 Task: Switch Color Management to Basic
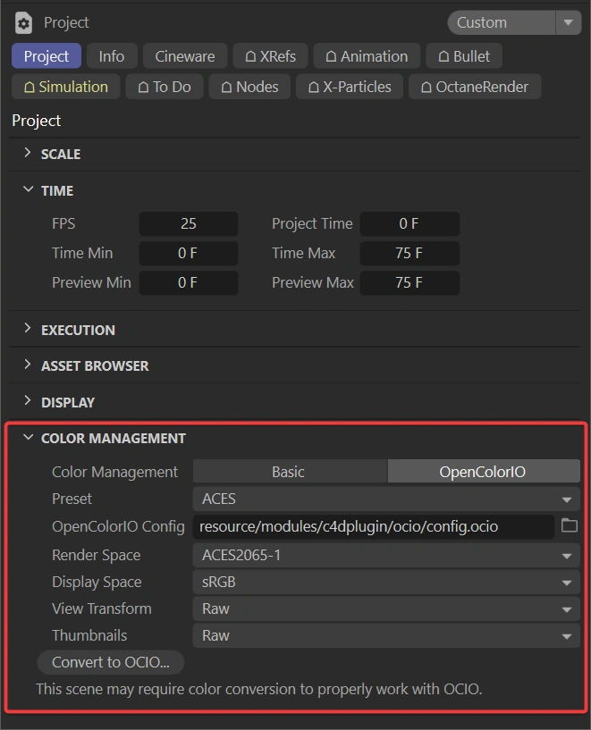point(289,472)
